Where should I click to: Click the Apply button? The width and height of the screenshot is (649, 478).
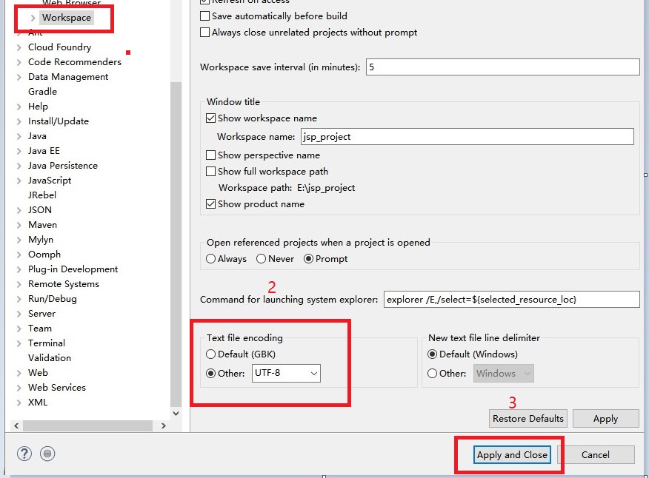click(x=605, y=419)
